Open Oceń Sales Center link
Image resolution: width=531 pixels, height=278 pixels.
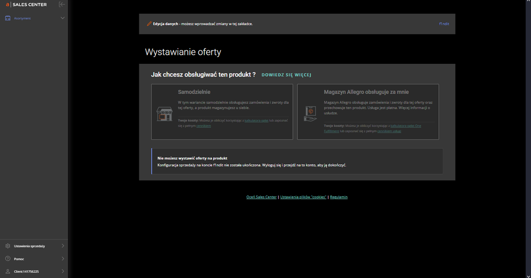[x=261, y=197]
